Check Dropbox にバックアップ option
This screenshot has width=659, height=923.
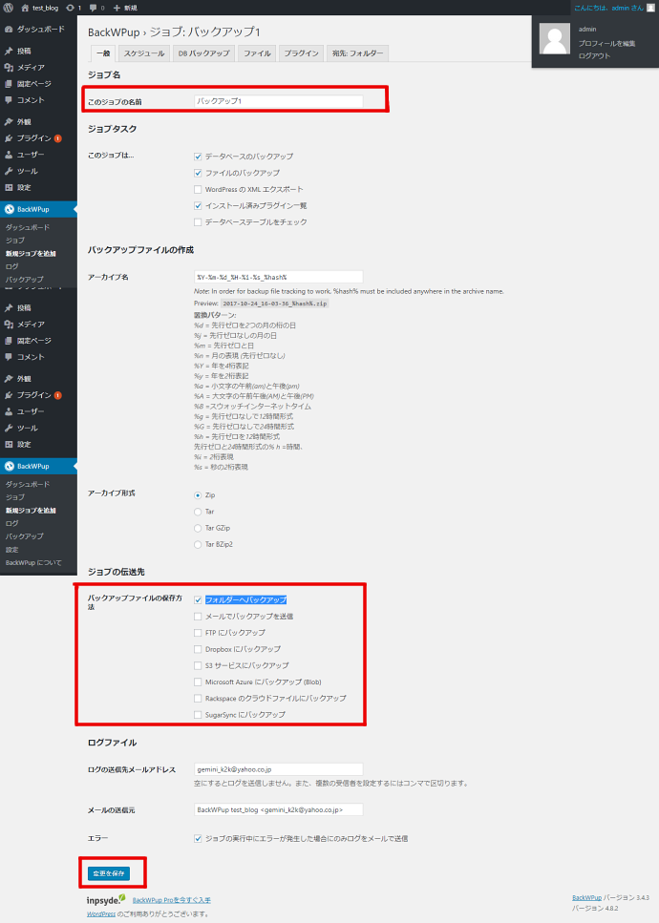click(x=197, y=649)
